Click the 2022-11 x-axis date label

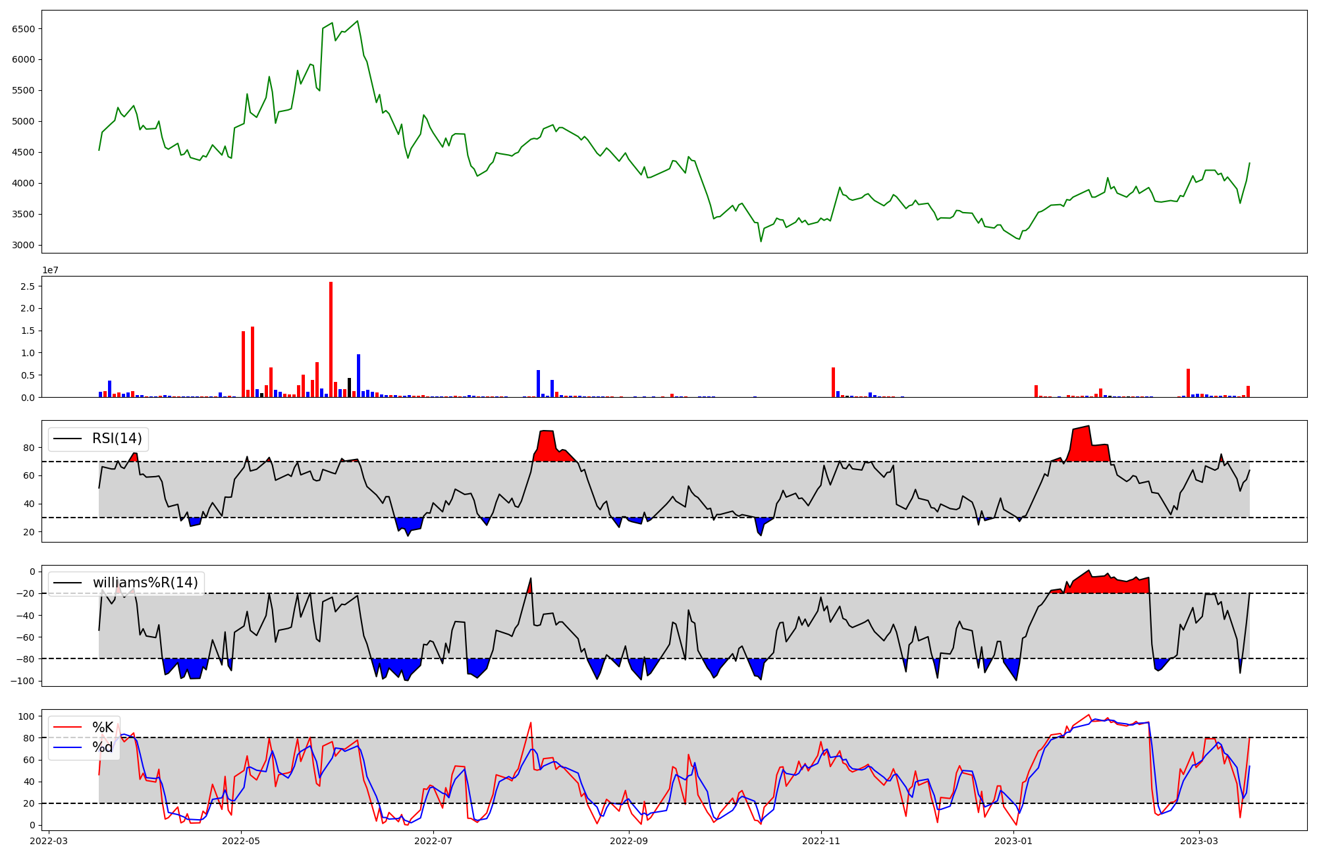pos(821,841)
